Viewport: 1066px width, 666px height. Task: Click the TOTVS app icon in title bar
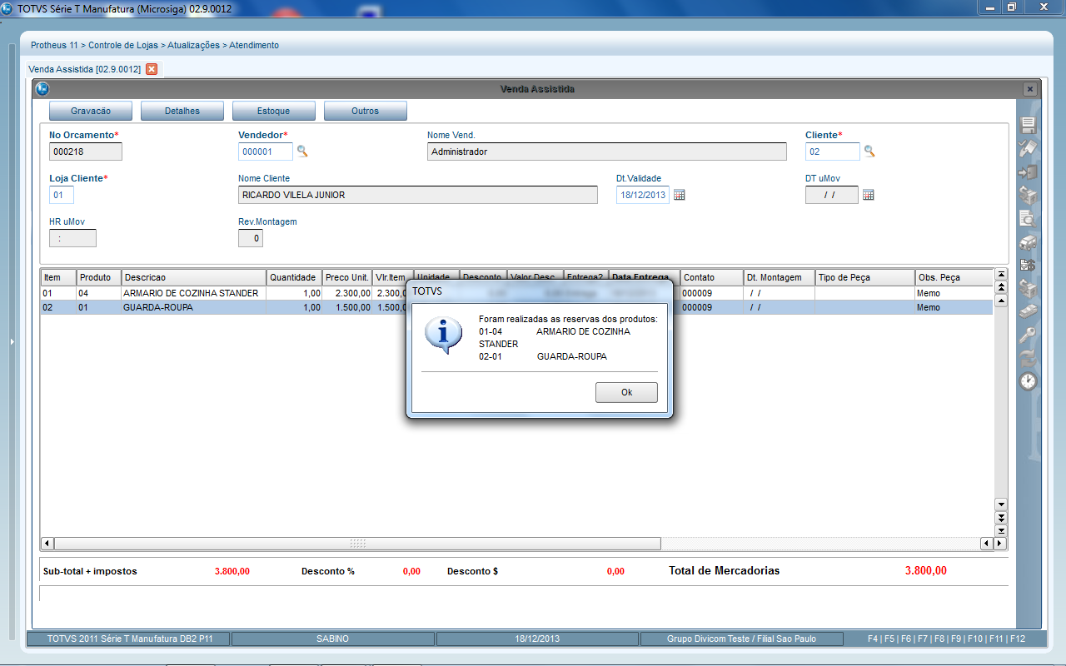(8, 8)
